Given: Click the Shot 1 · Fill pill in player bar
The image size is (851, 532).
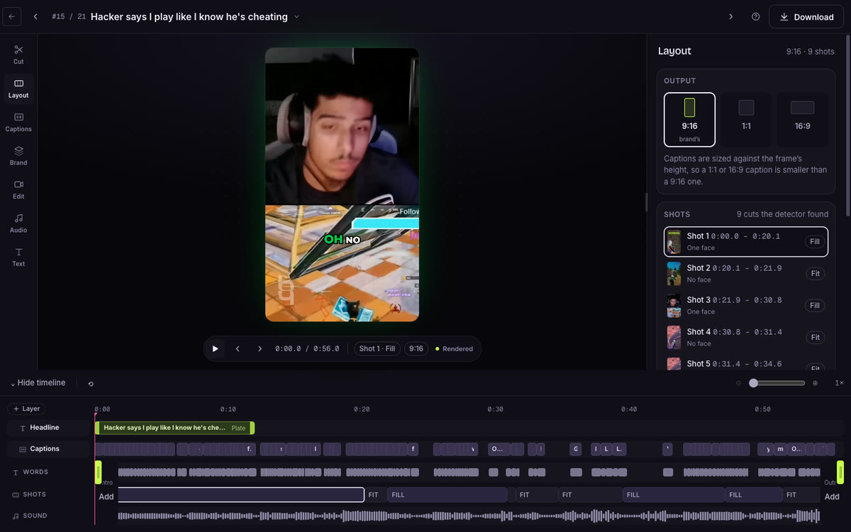Looking at the screenshot, I should tap(377, 349).
